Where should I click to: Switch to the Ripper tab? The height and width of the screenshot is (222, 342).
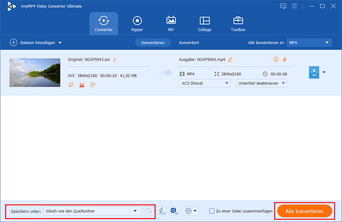point(137,24)
